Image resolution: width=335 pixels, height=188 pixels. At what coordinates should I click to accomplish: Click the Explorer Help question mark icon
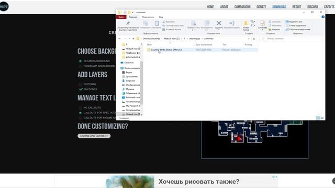pos(323,17)
